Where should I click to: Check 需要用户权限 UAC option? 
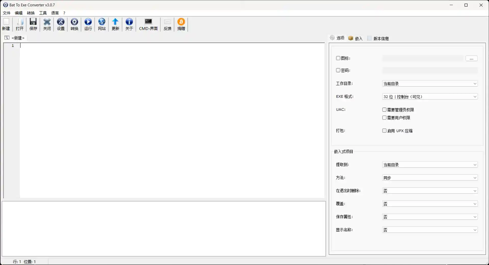(x=384, y=117)
